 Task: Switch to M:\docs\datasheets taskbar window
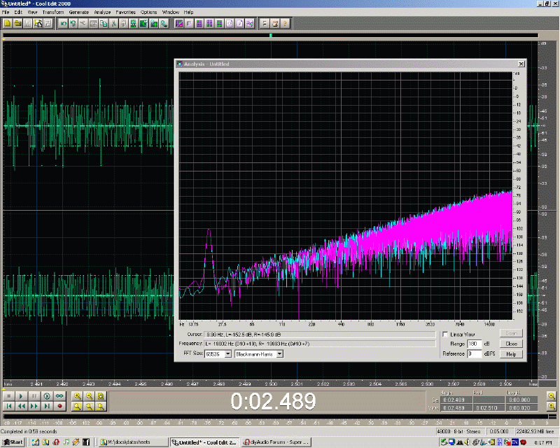[133, 442]
